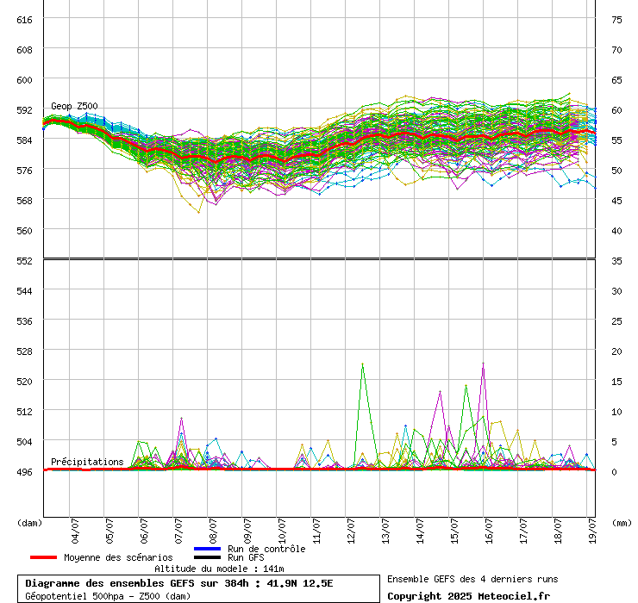Click the 07/07 date axis label
Screen dimensions: 638x603
point(178,531)
